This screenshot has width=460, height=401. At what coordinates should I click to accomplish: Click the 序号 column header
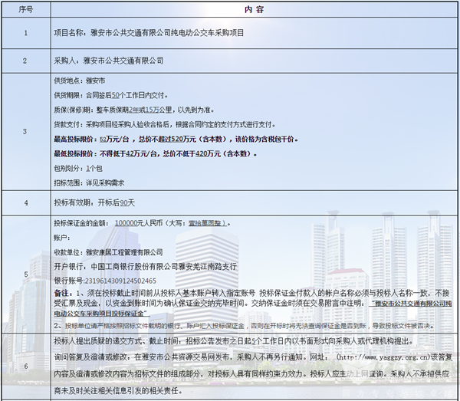[x=25, y=10]
